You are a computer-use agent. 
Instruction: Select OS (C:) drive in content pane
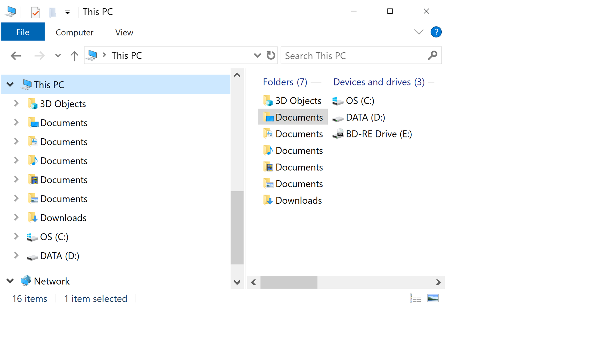pos(353,101)
